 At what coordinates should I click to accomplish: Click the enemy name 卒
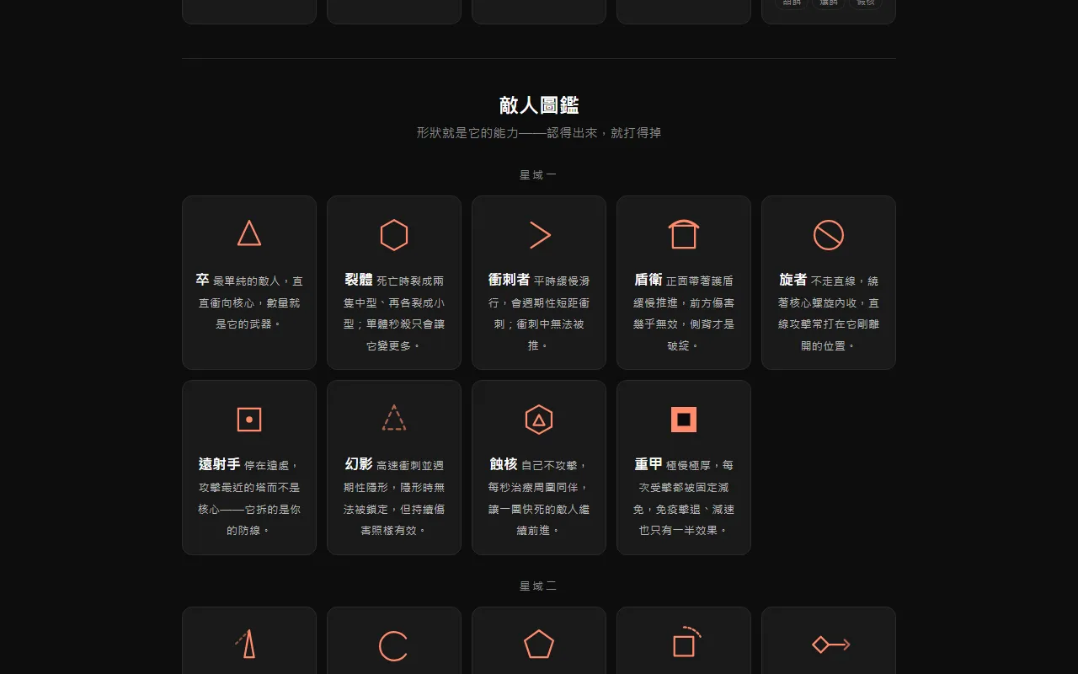(x=202, y=280)
